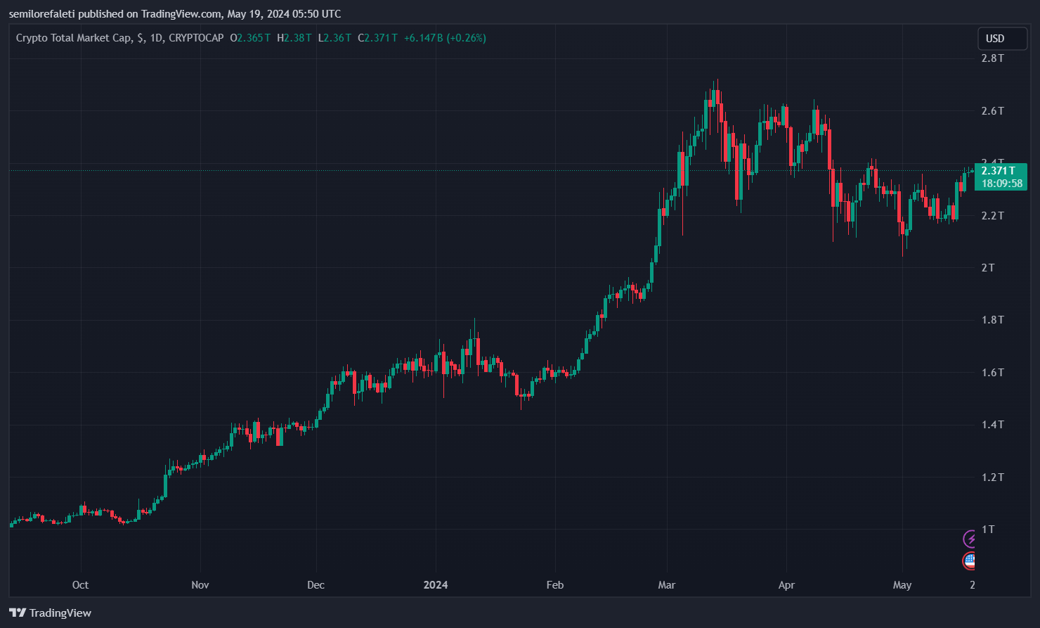This screenshot has width=1040, height=628.
Task: Click the open value O2.365T
Action: pos(251,38)
